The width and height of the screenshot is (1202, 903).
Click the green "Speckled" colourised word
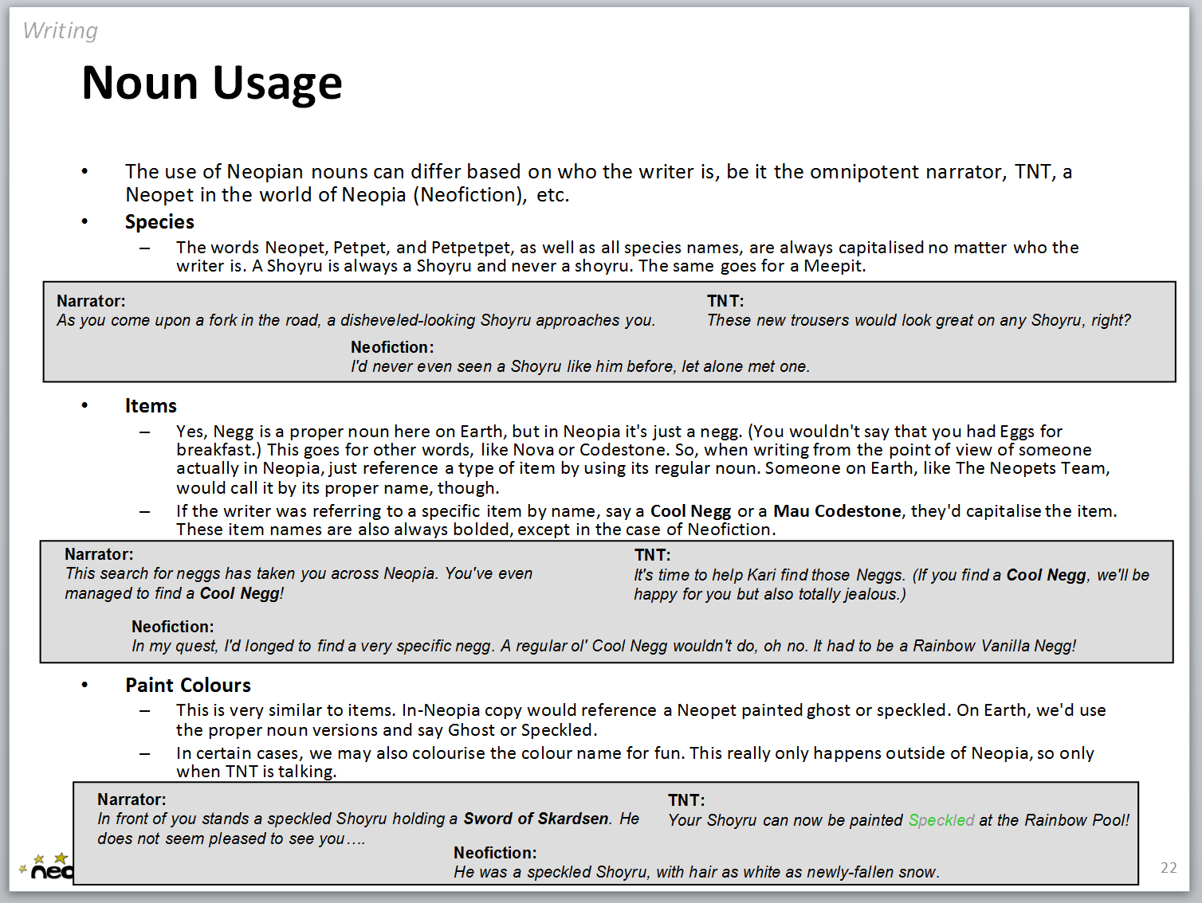pyautogui.click(x=941, y=820)
